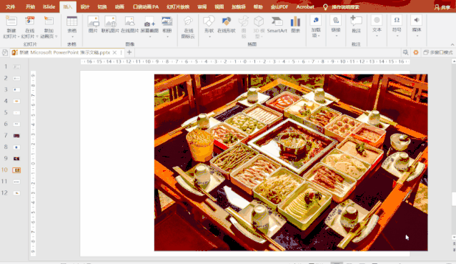This screenshot has width=456, height=264.
Task: Add a new document tab with plus
Action: coord(129,52)
